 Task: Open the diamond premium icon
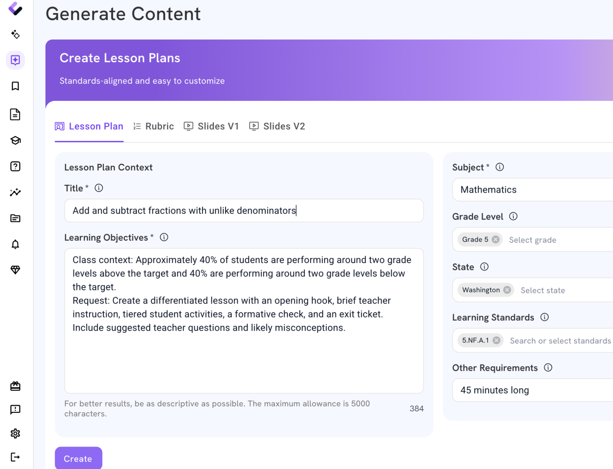tap(15, 270)
